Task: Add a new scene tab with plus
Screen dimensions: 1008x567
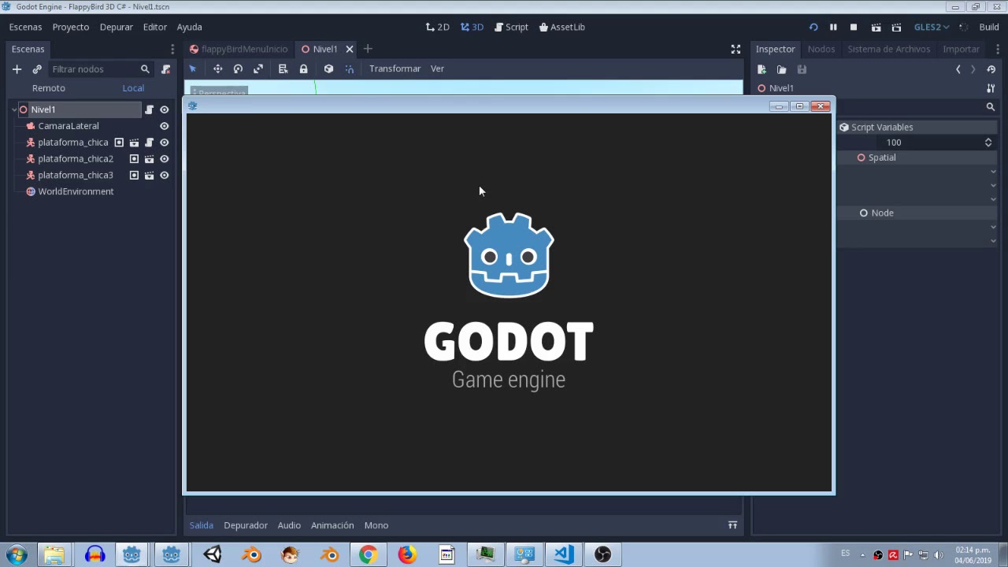Action: tap(368, 49)
